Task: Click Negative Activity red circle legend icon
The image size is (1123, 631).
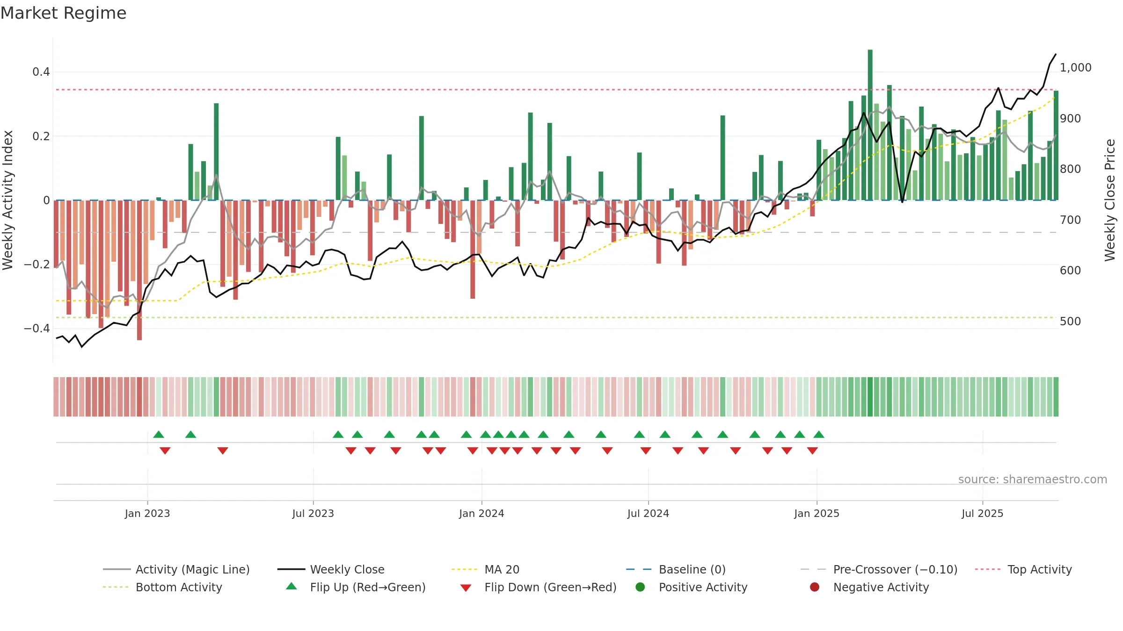Action: (815, 587)
